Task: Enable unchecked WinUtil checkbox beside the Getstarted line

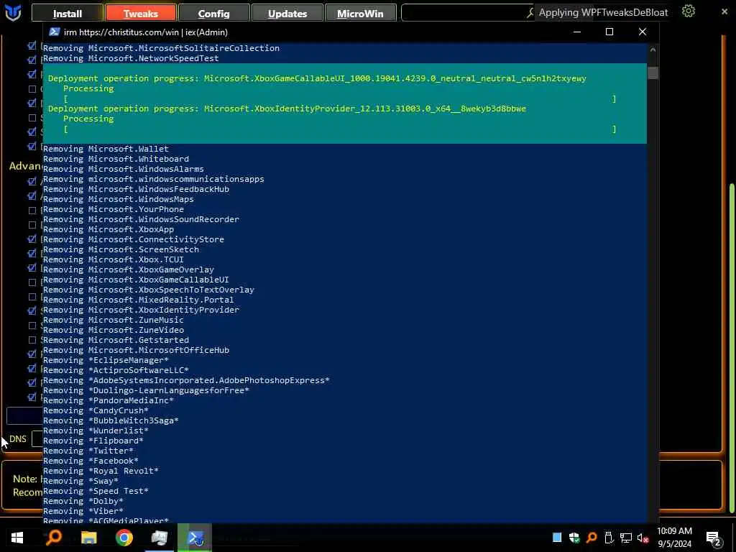Action: tap(32, 340)
